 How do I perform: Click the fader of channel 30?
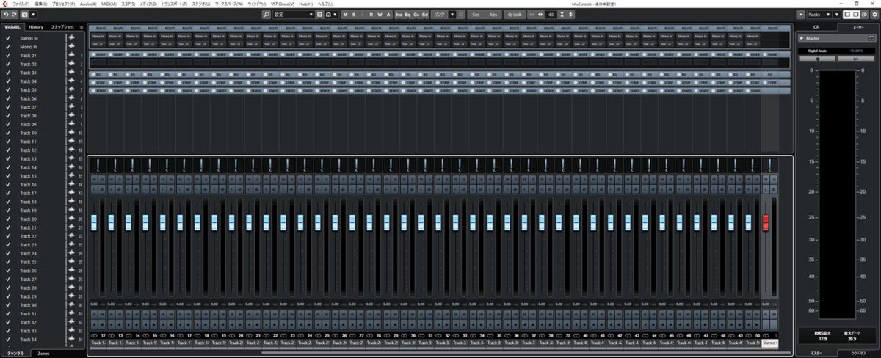(405, 222)
